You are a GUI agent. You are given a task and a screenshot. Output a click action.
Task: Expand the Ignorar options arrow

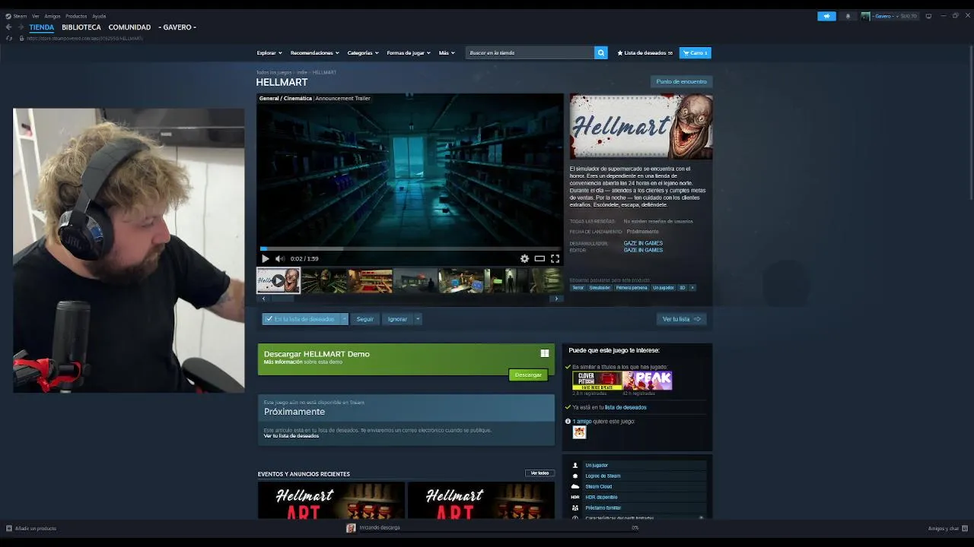pyautogui.click(x=418, y=319)
